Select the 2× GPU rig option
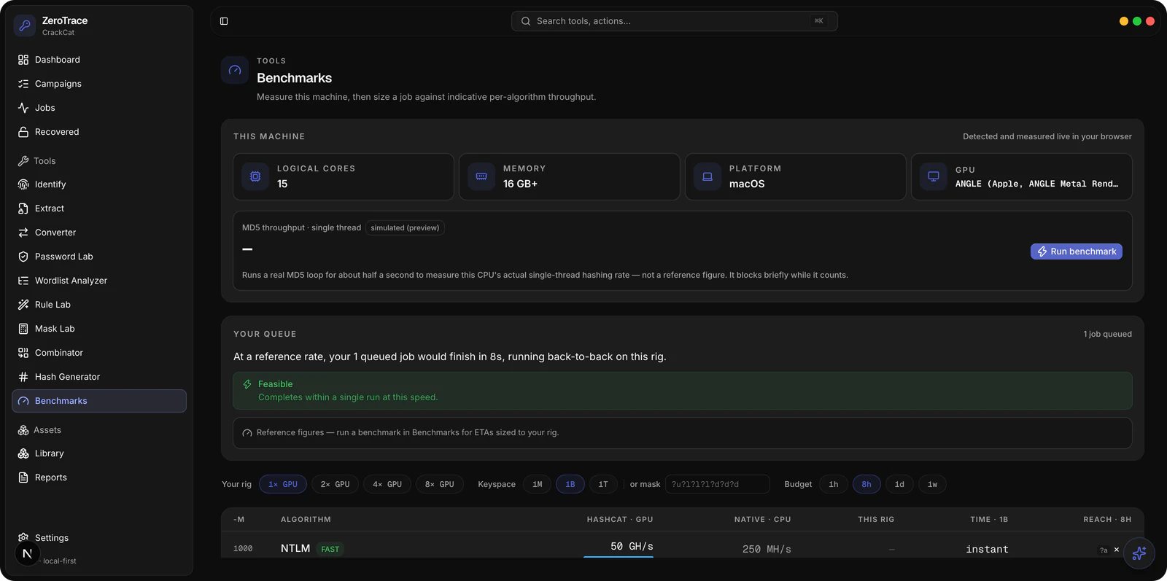The height and width of the screenshot is (581, 1167). point(335,484)
